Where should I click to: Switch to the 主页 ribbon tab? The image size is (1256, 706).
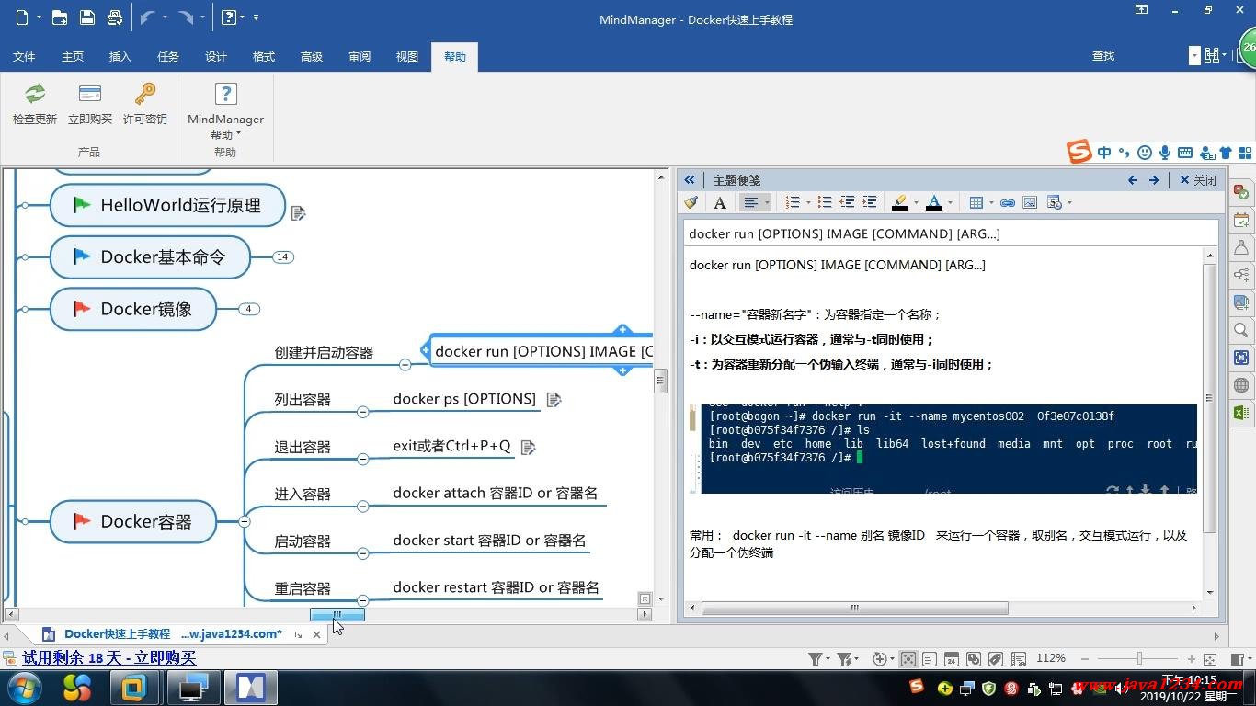point(73,56)
